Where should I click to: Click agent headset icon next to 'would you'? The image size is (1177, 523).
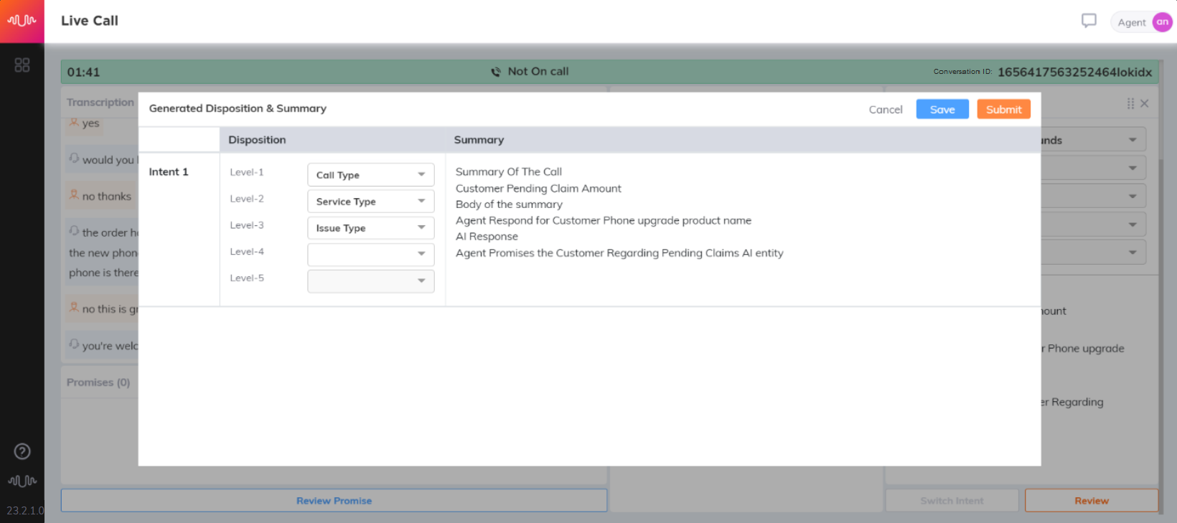point(74,159)
